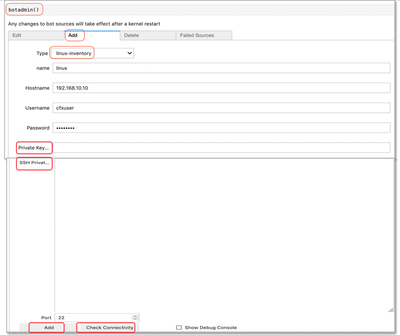Switch to the Edit tab

pyautogui.click(x=17, y=35)
